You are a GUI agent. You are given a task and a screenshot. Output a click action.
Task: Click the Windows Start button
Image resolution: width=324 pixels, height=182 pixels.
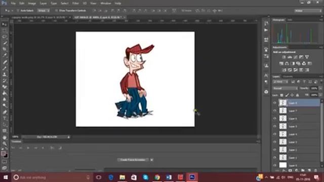point(6,177)
